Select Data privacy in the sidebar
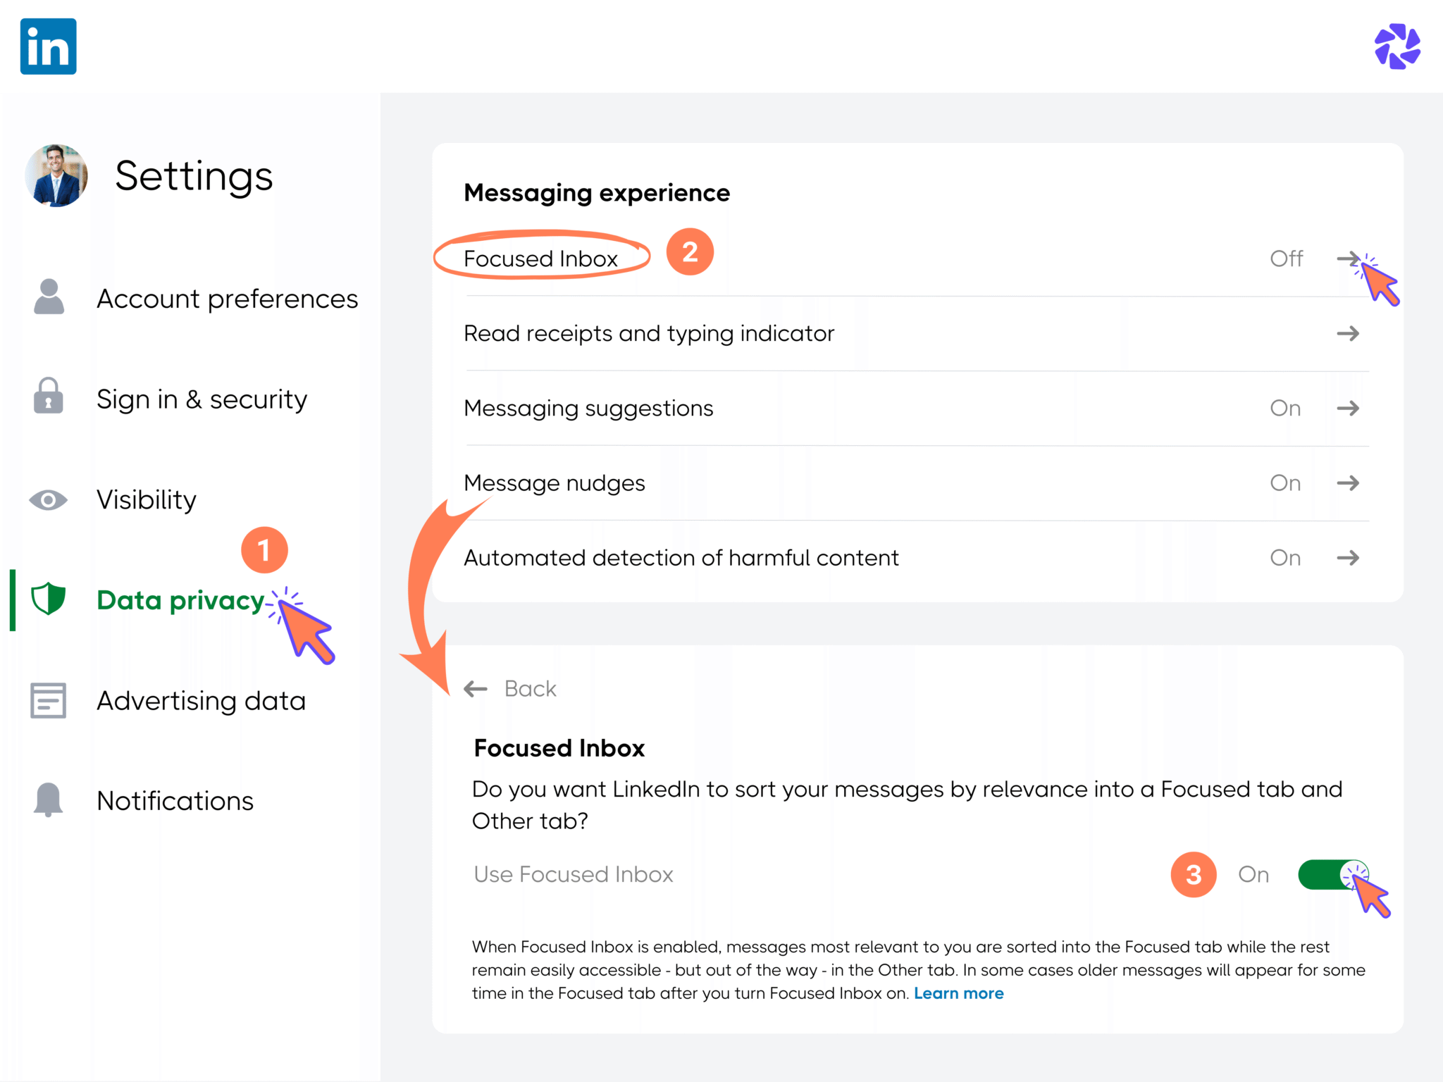 (x=179, y=600)
